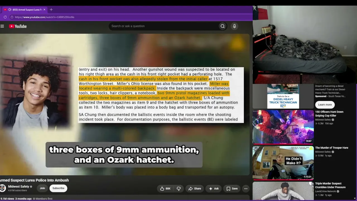Open 'Triple Murder Suspect Crumbles Under Pressure' title
The image size is (357, 201).
pyautogui.click(x=330, y=185)
